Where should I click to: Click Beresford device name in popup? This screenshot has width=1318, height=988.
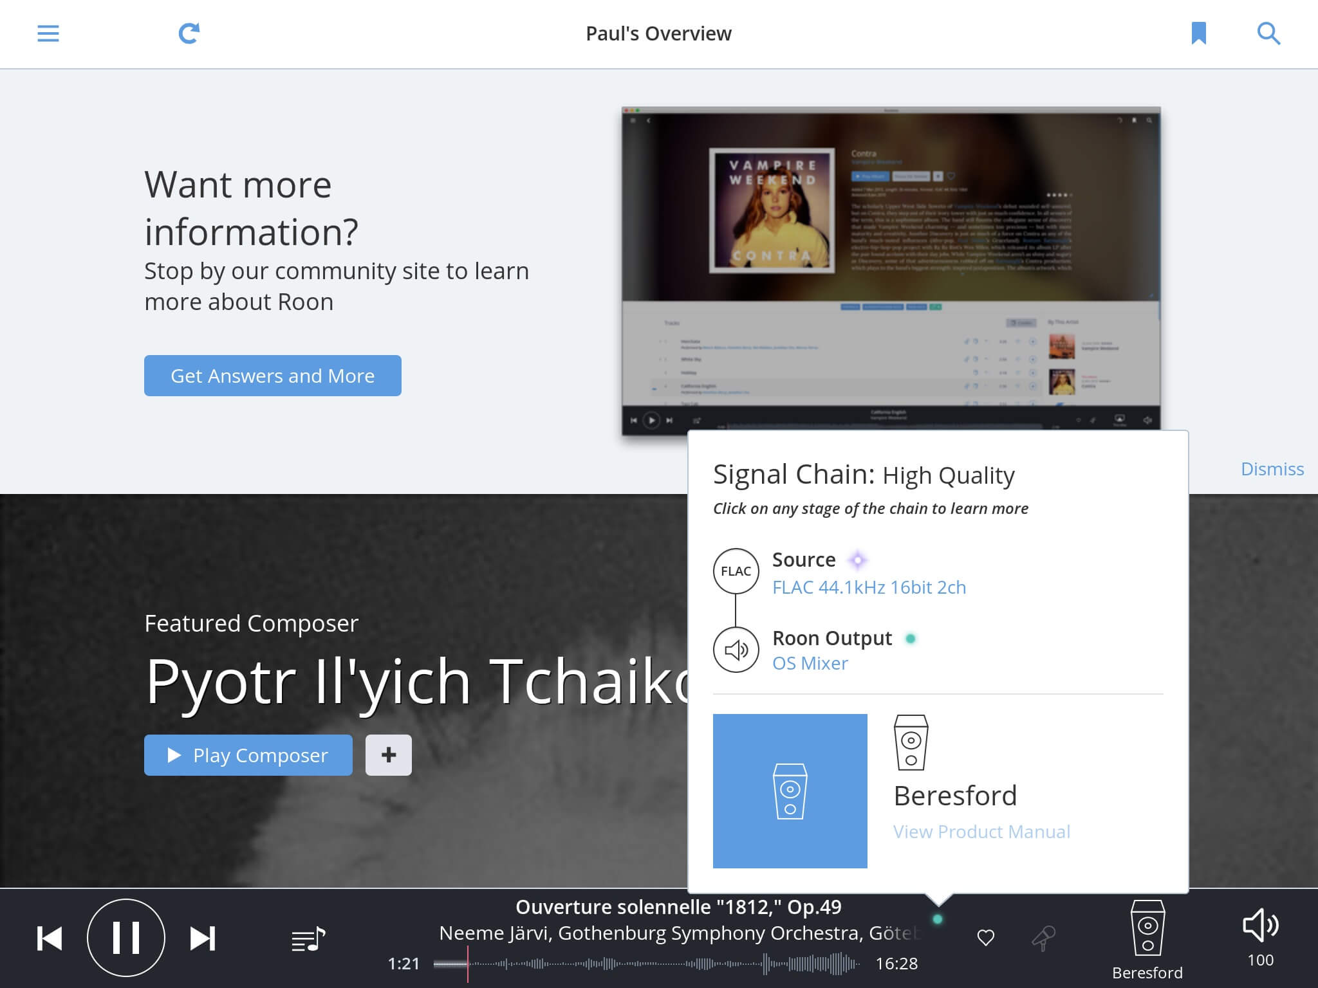tap(955, 796)
